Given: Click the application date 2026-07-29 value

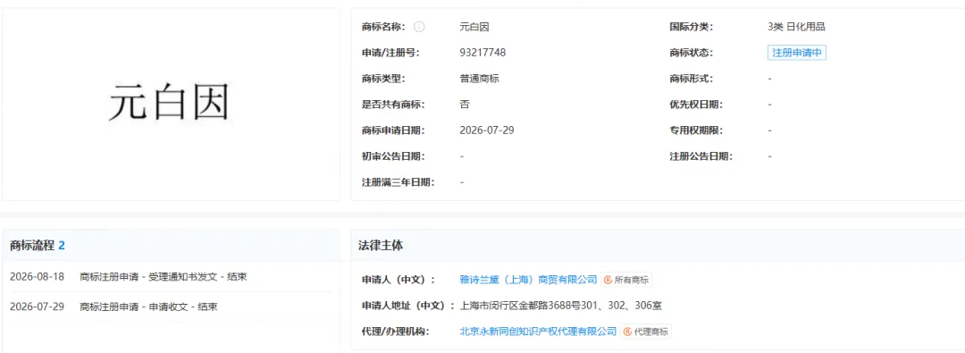Looking at the screenshot, I should click(486, 130).
